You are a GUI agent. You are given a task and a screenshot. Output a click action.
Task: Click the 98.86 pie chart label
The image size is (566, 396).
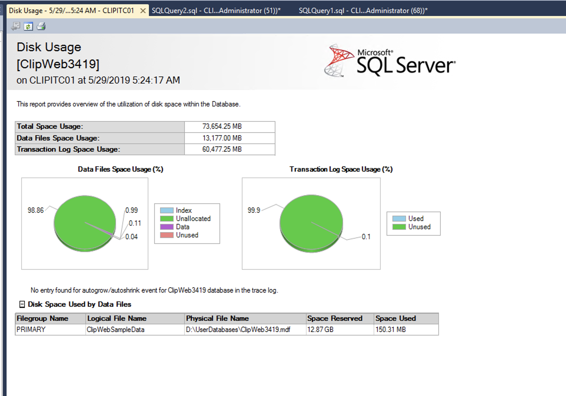36,210
